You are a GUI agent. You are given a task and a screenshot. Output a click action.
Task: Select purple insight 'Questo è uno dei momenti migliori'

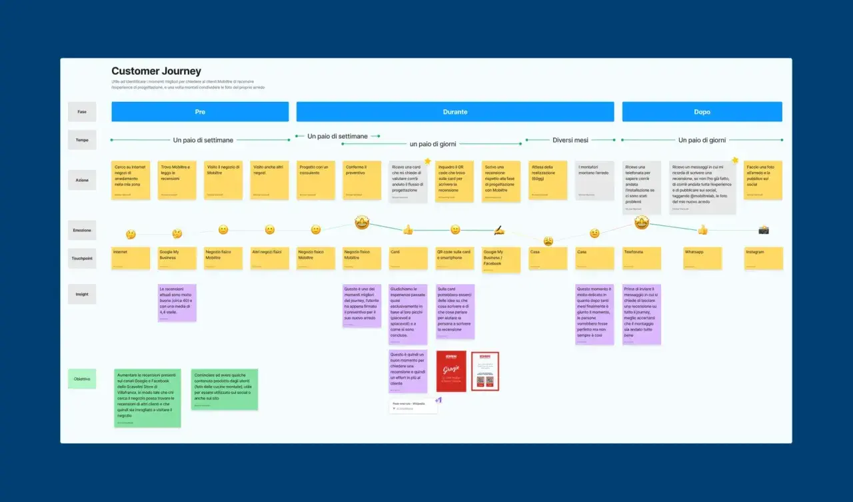point(362,306)
